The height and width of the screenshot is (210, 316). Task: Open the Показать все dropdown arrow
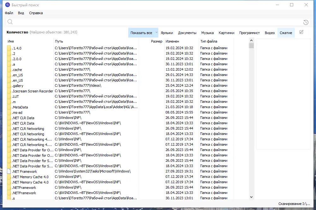pos(156,32)
